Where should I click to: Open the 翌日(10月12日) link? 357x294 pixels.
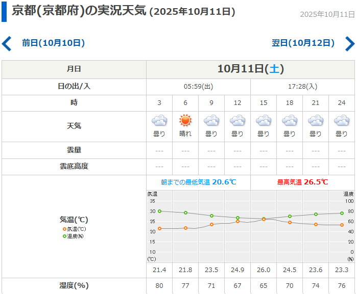tap(303, 43)
